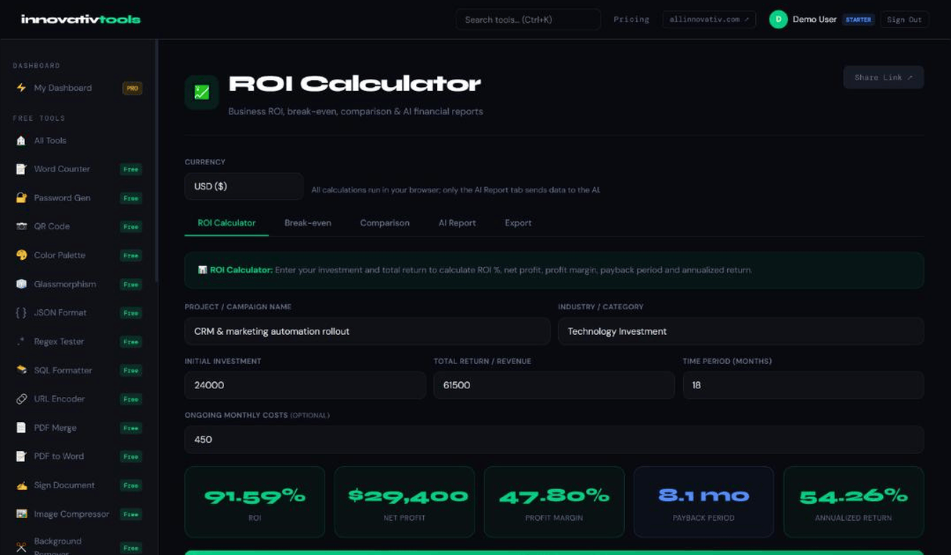Click the QR Code sidebar icon
Viewport: 951px width, 555px height.
21,226
